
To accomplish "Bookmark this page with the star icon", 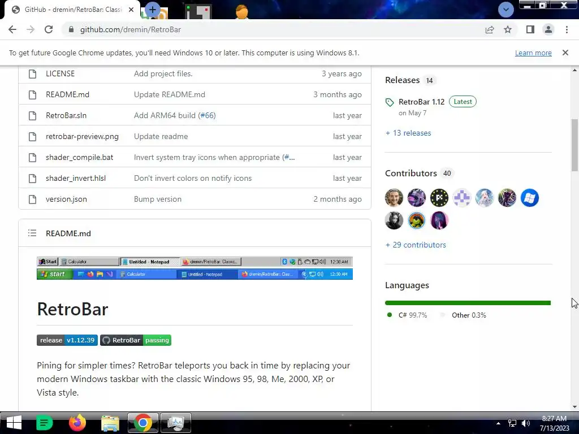I will point(508,29).
